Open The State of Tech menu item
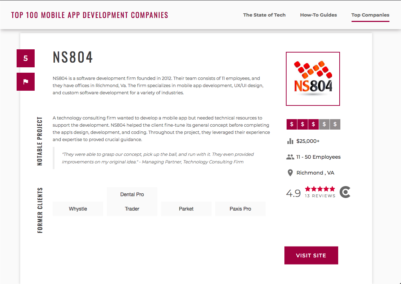 264,15
